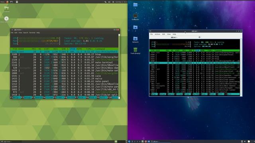Select the caja process row
The height and width of the screenshot is (143, 255).
click(x=64, y=76)
